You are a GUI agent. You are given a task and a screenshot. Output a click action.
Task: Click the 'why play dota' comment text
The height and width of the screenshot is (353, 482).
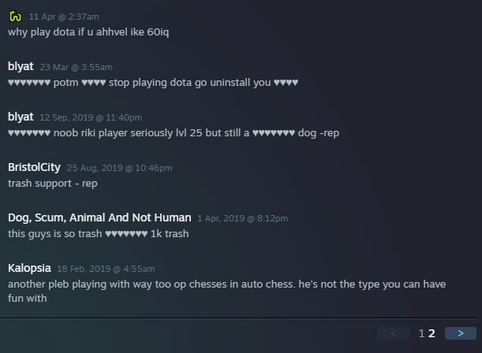pos(88,32)
